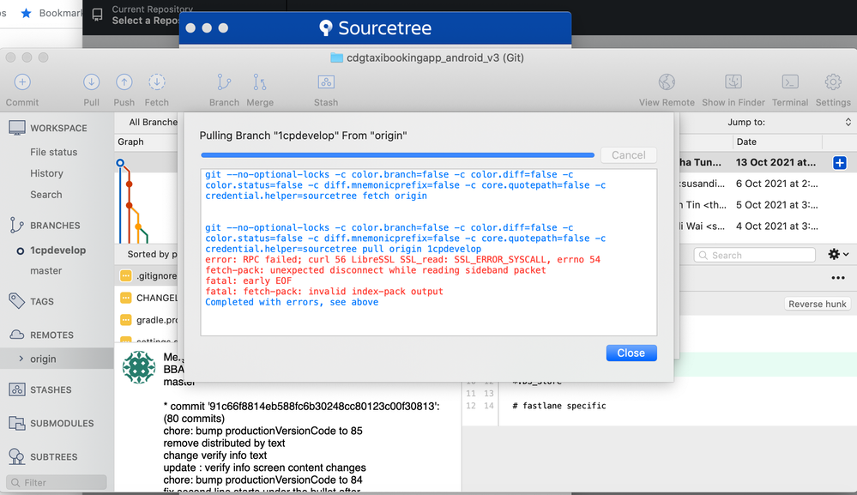Select the 1cpdevelop branch
Image resolution: width=857 pixels, height=495 pixels.
[x=58, y=251]
